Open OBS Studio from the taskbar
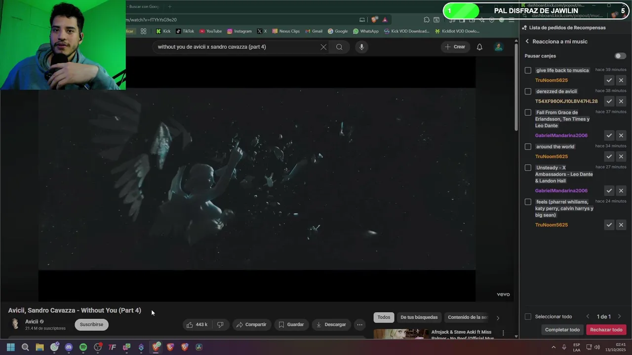 pos(98,347)
